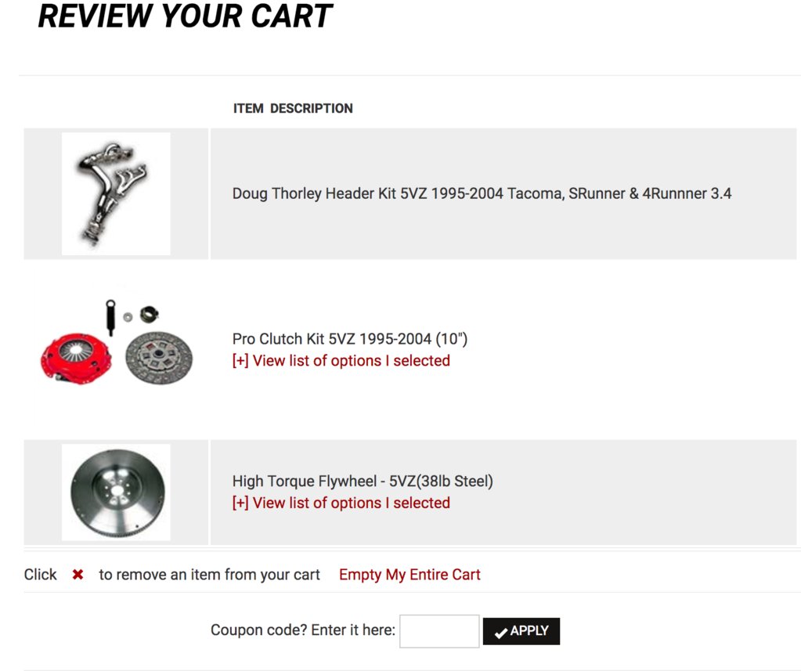This screenshot has width=801, height=671.
Task: Open Pro Clutch Kit 5VZ item title
Action: click(x=350, y=338)
